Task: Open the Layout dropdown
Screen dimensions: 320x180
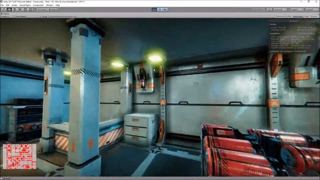Action: 311,9
